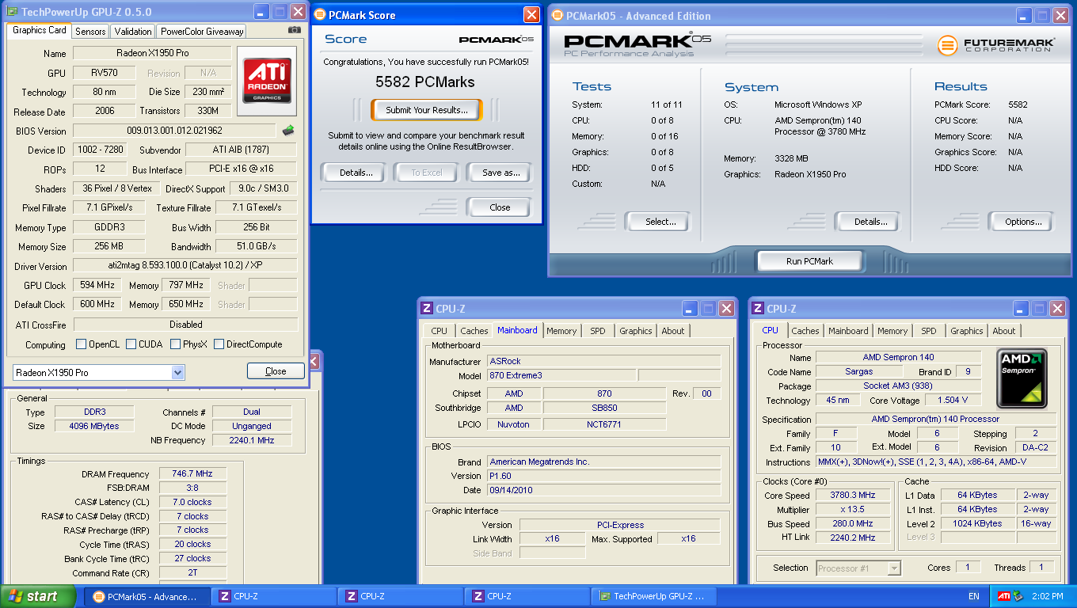Switch to Sensors tab in GPU-Z

(90, 31)
